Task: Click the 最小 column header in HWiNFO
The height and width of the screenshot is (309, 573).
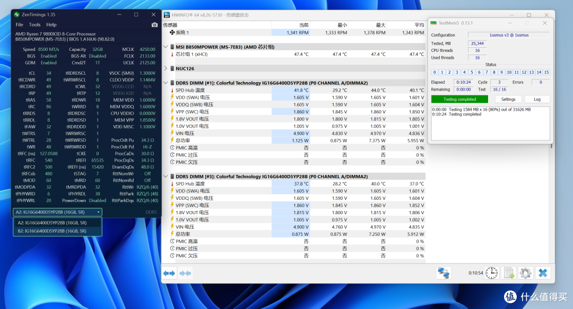Action: pos(329,25)
